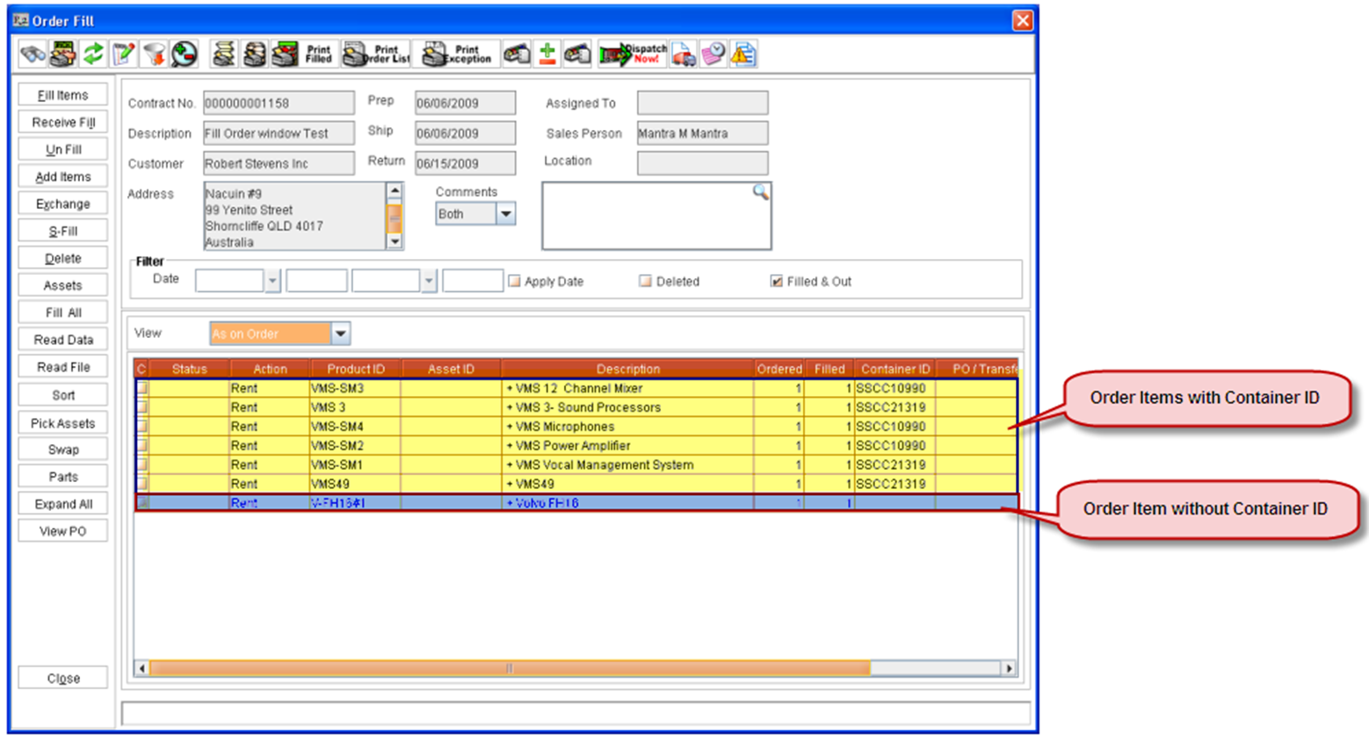Click the second stacked printer icon
This screenshot has height=741, width=1369.
click(255, 54)
